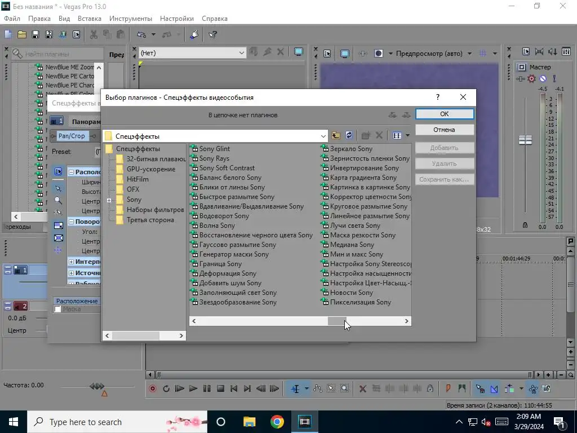Toggle the Маска checkbox
This screenshot has width=577, height=433.
pyautogui.click(x=58, y=310)
